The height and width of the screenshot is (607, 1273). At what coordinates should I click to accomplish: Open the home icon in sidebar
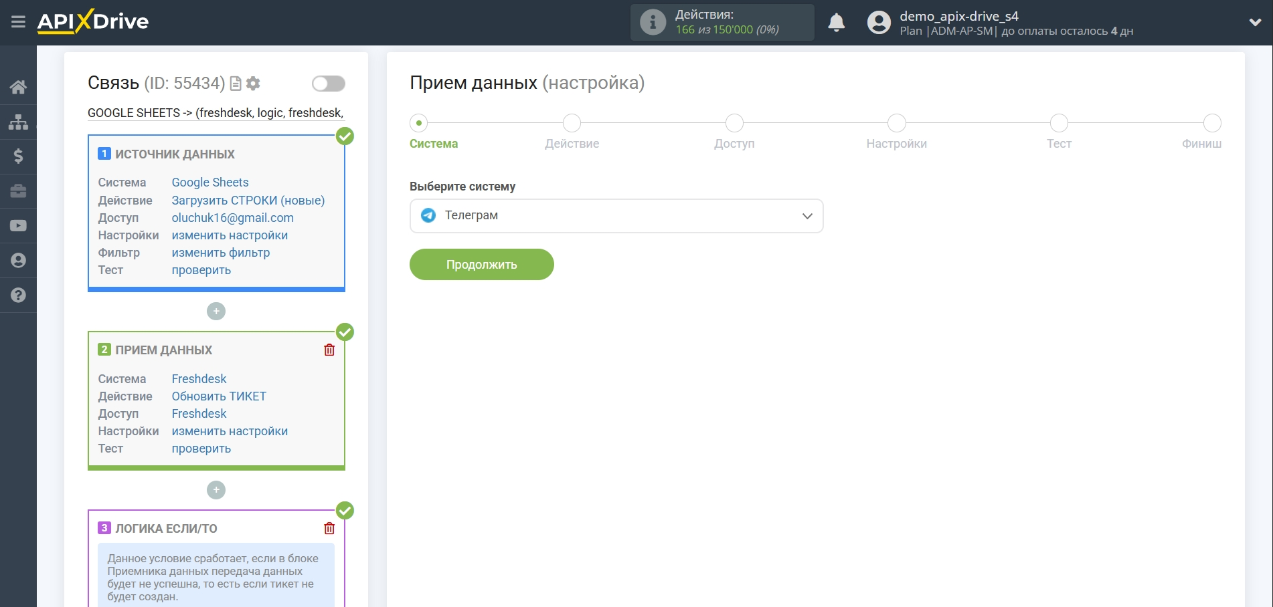tap(18, 87)
